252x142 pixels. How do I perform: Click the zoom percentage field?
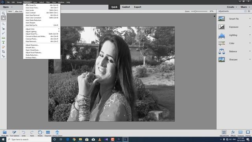pos(211,11)
